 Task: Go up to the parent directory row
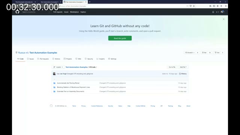tap(120, 79)
